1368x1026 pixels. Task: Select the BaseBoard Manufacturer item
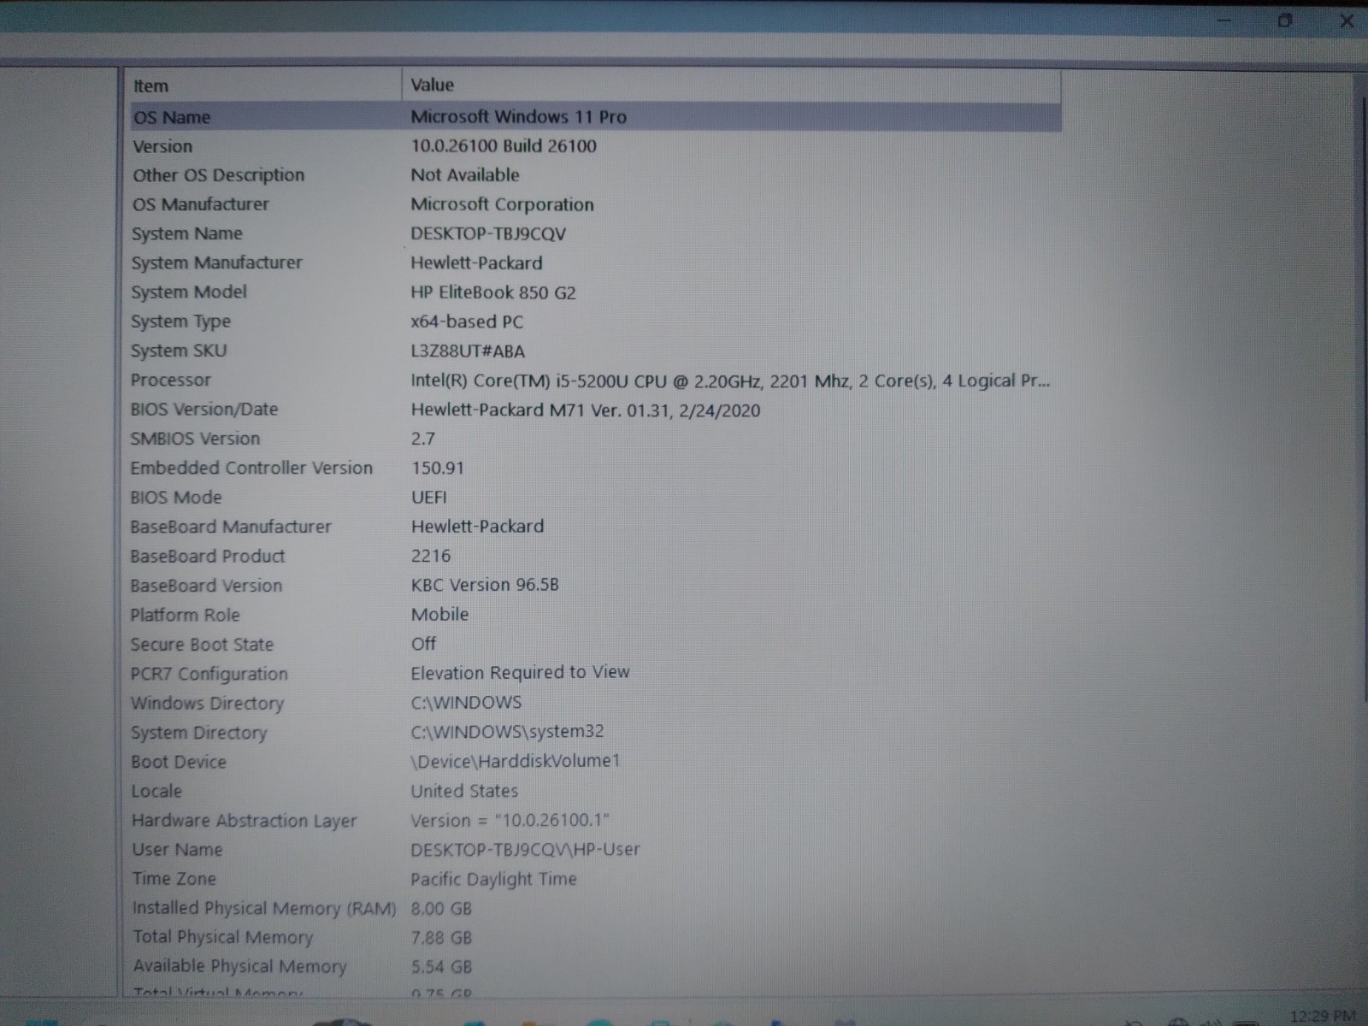coord(230,527)
